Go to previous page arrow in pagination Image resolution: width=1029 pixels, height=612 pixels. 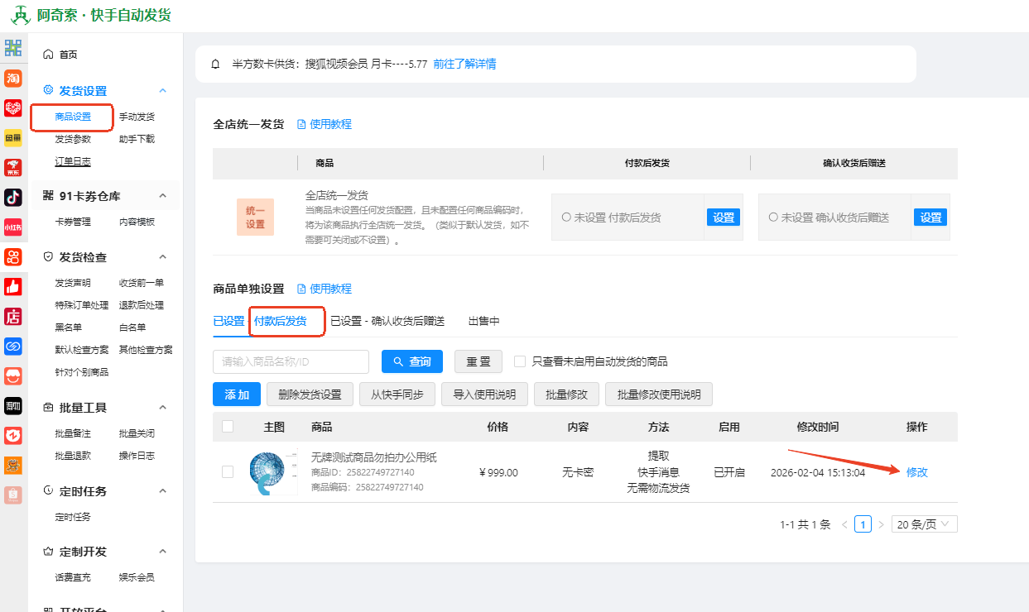click(844, 524)
